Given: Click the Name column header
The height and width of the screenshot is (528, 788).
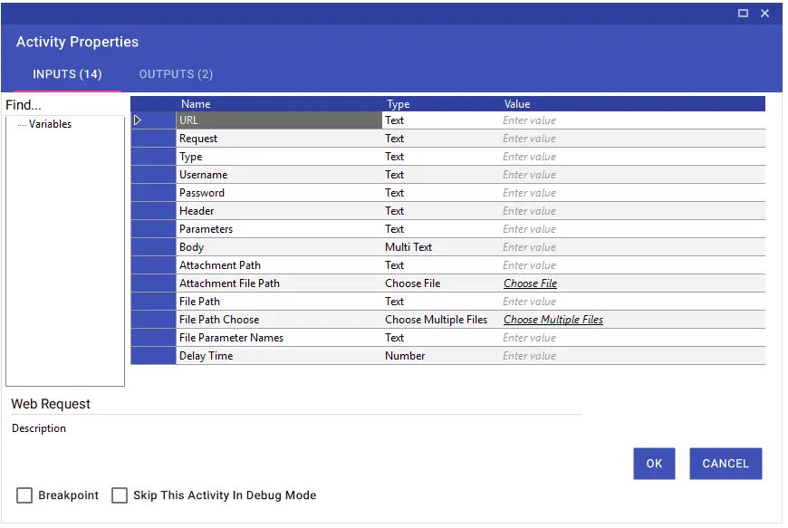Looking at the screenshot, I should [279, 104].
